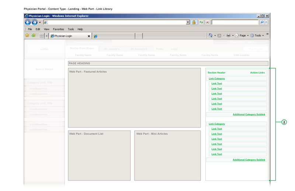Select the St. Joseph's tab

pyautogui.click(x=112, y=49)
